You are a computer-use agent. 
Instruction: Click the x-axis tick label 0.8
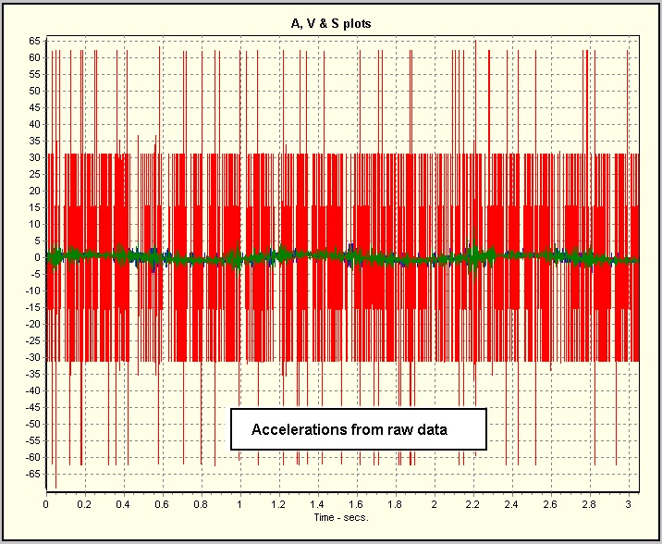coord(201,504)
